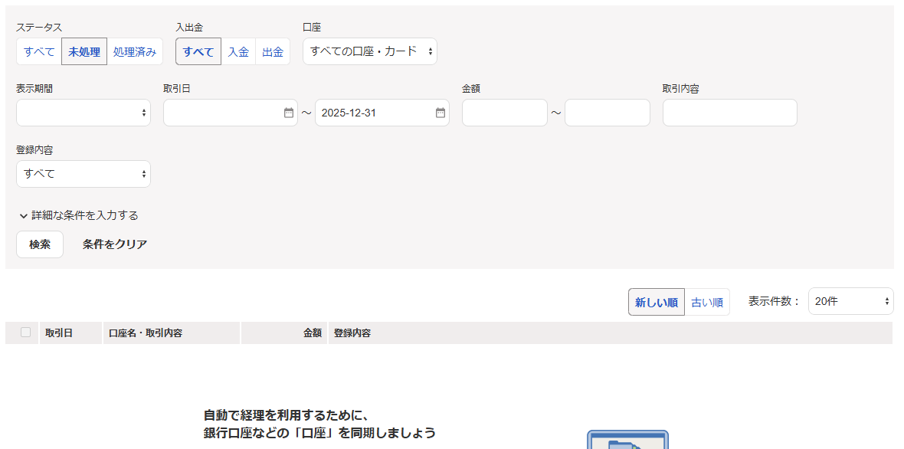The image size is (904, 449).
Task: Select the 出金 withdrawal filter
Action: point(273,51)
